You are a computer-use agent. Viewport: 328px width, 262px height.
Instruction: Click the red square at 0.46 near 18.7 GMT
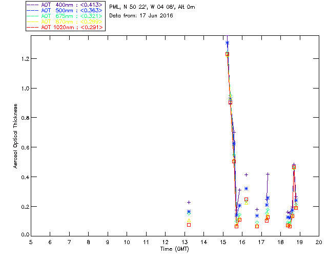tap(294, 167)
